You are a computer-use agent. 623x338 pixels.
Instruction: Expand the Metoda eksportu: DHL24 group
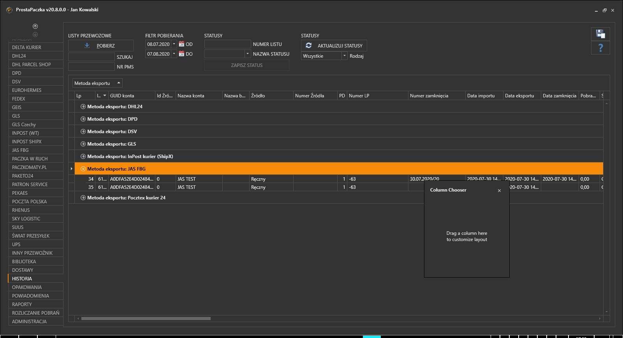83,106
